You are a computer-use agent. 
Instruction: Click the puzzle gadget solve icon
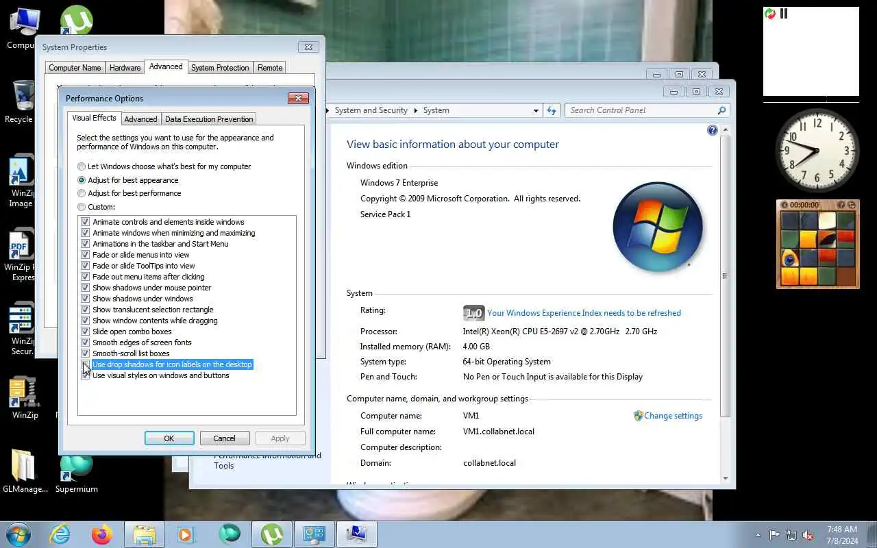pyautogui.click(x=852, y=205)
